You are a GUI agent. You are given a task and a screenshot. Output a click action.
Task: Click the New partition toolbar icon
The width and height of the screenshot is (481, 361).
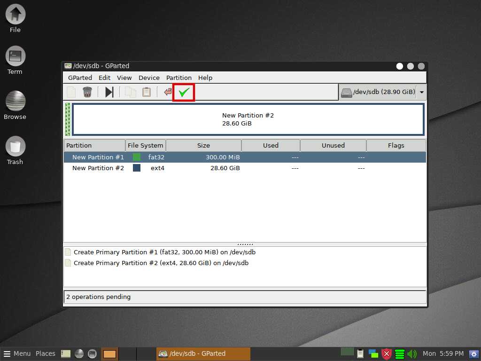coord(71,92)
